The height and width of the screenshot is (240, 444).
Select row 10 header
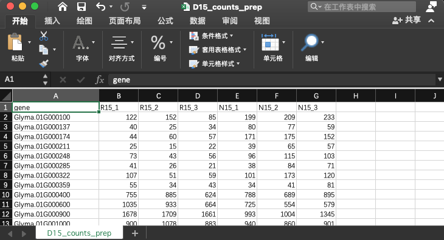point(6,195)
